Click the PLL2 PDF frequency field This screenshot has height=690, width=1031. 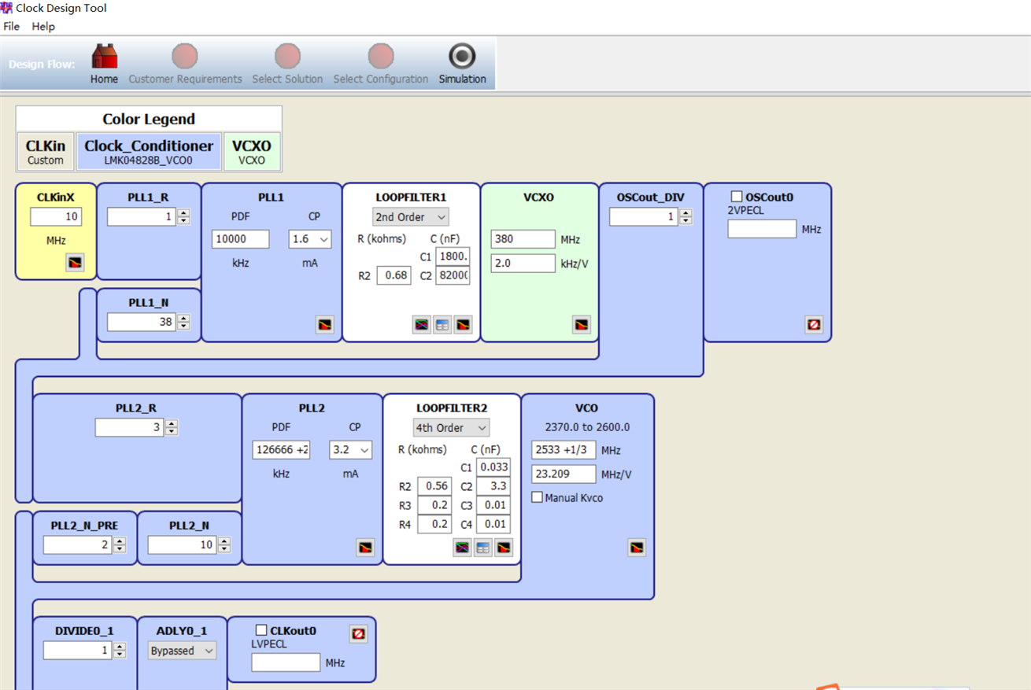281,450
